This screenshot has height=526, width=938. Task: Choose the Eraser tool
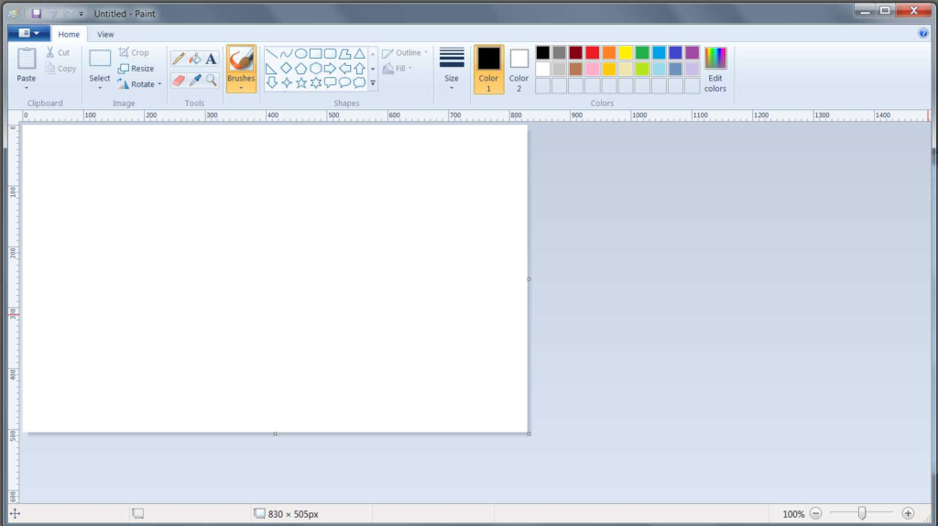[x=179, y=81]
